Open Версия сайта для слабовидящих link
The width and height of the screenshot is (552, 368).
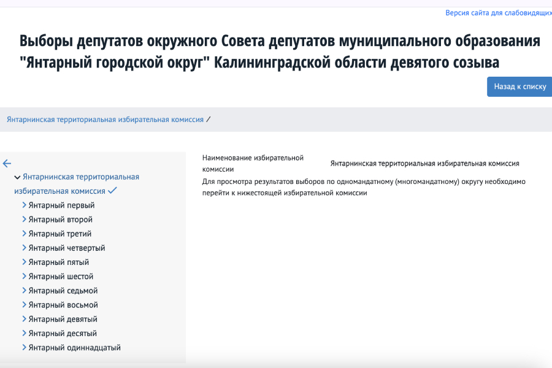click(498, 13)
